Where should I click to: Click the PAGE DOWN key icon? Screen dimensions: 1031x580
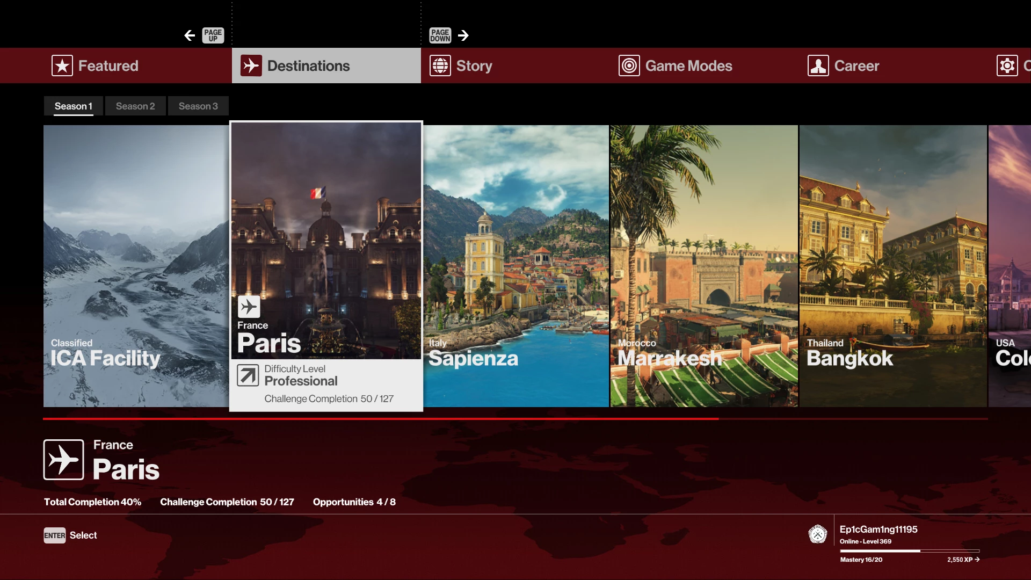pos(440,35)
